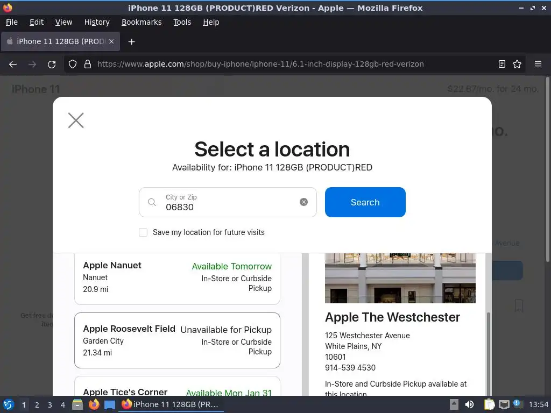Open the tracking protection shield icon
Viewport: 551px width, 413px height.
[73, 65]
